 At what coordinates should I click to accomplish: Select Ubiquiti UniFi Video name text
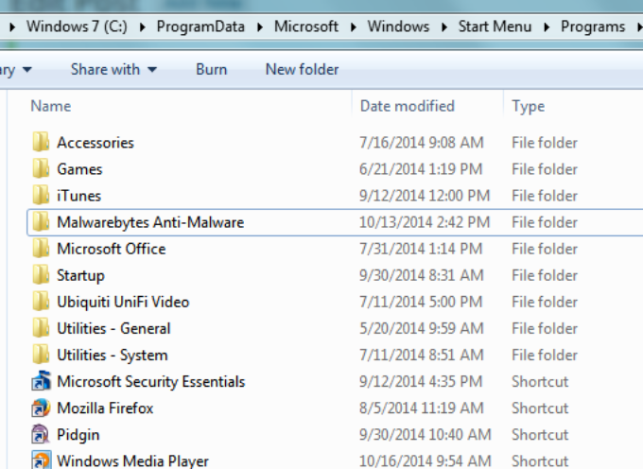tap(123, 302)
